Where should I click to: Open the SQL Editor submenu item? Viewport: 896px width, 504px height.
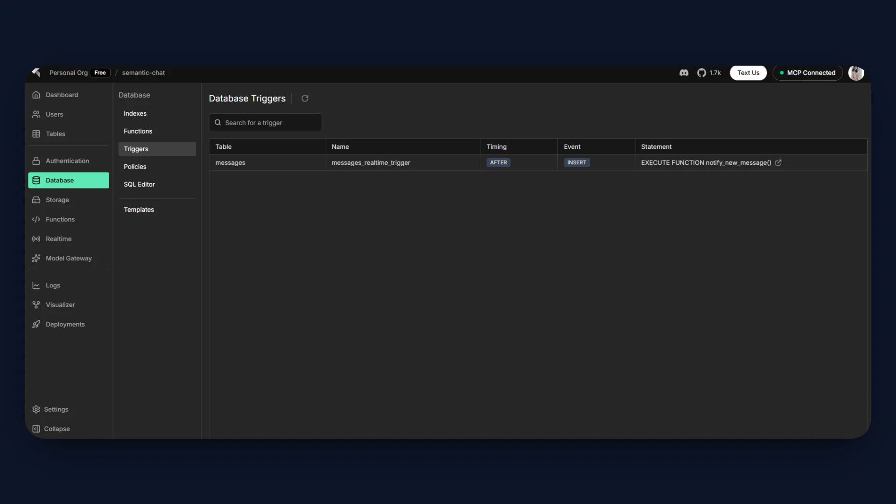(139, 184)
